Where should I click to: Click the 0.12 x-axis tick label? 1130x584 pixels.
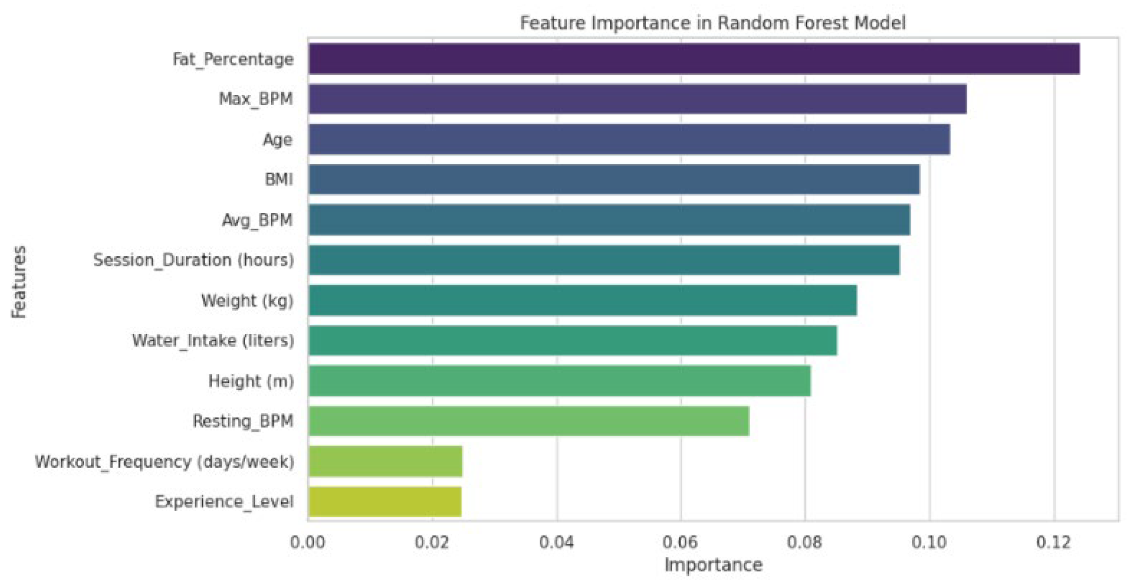pyautogui.click(x=1054, y=542)
